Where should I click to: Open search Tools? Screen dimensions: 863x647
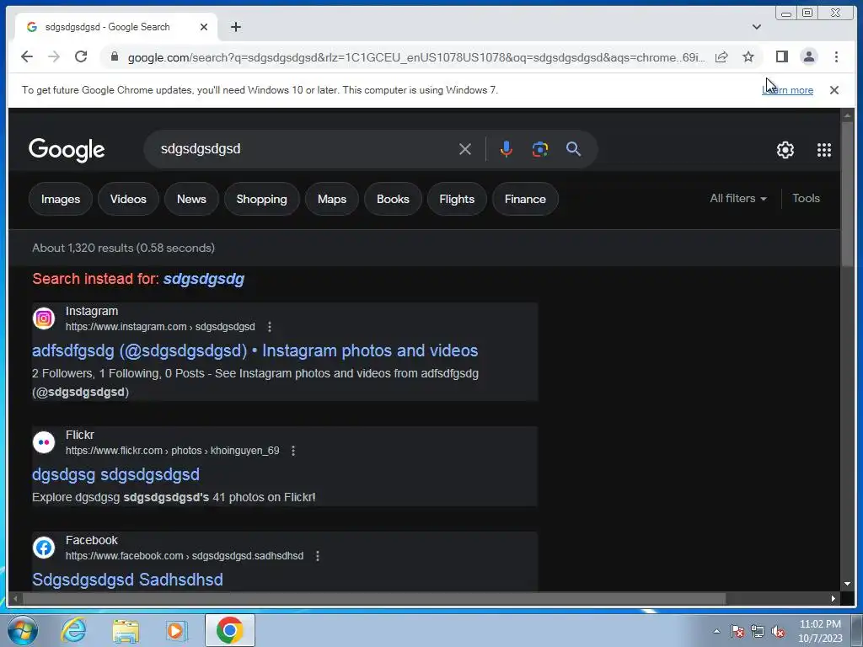pyautogui.click(x=806, y=199)
